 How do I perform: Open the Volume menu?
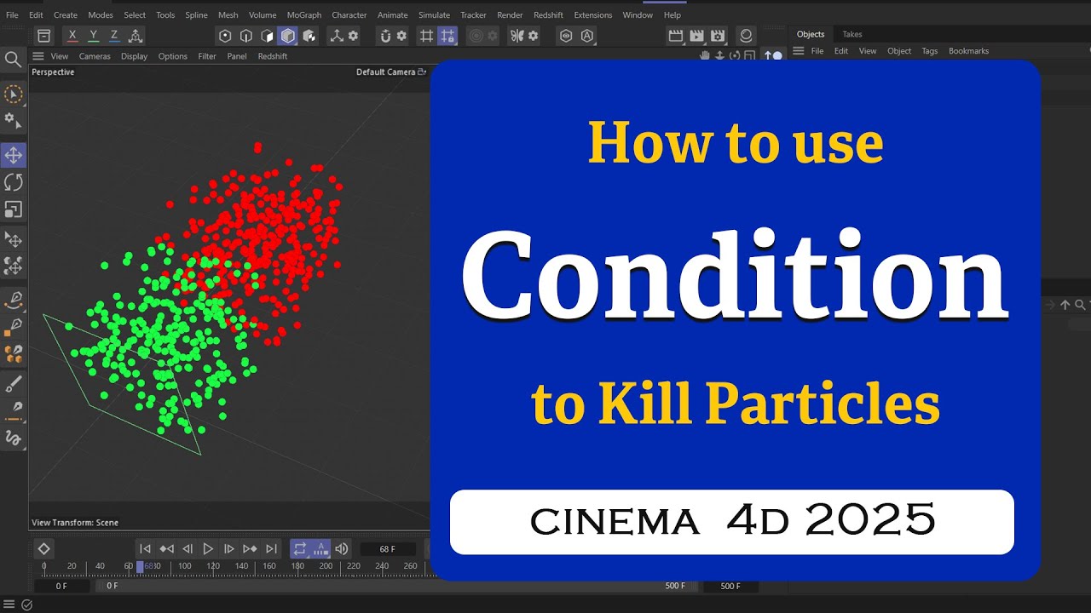[263, 15]
